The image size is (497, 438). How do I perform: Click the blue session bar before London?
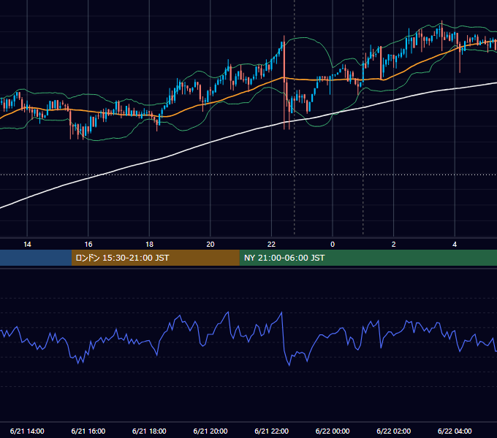click(x=36, y=258)
